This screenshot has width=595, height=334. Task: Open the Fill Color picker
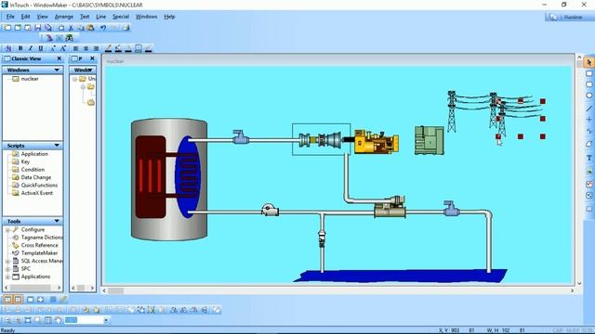point(118,48)
